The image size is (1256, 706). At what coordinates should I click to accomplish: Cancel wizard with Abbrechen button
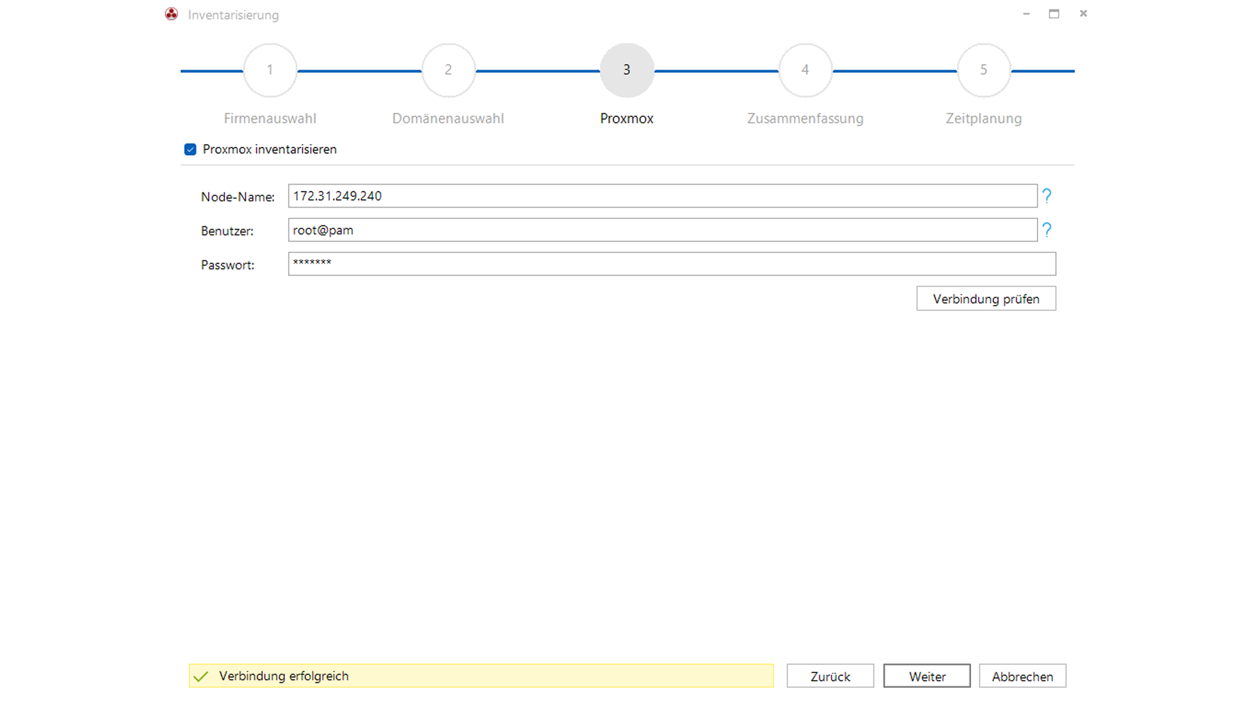pyautogui.click(x=1022, y=676)
